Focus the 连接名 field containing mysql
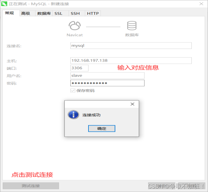The height and width of the screenshot is (192, 208). click(x=131, y=46)
